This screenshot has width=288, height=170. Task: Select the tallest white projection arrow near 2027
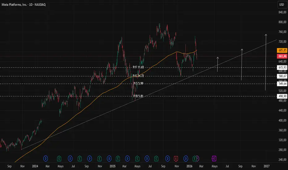click(265, 62)
